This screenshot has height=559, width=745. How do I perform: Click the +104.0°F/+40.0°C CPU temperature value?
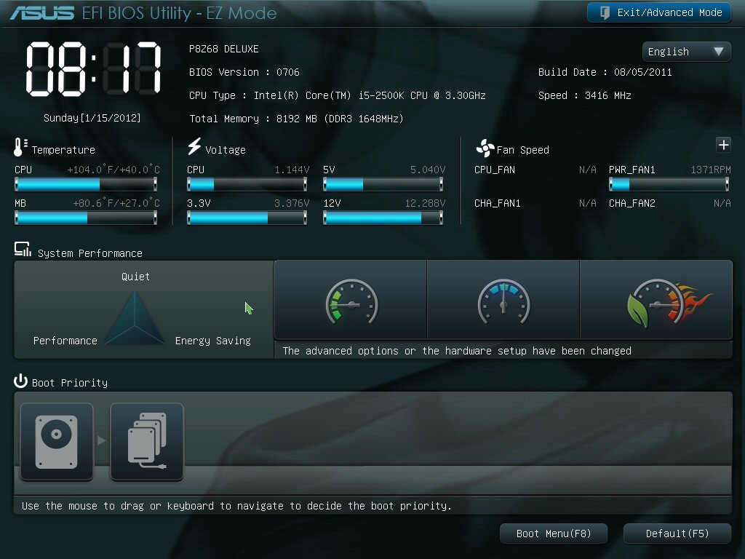[x=113, y=170]
